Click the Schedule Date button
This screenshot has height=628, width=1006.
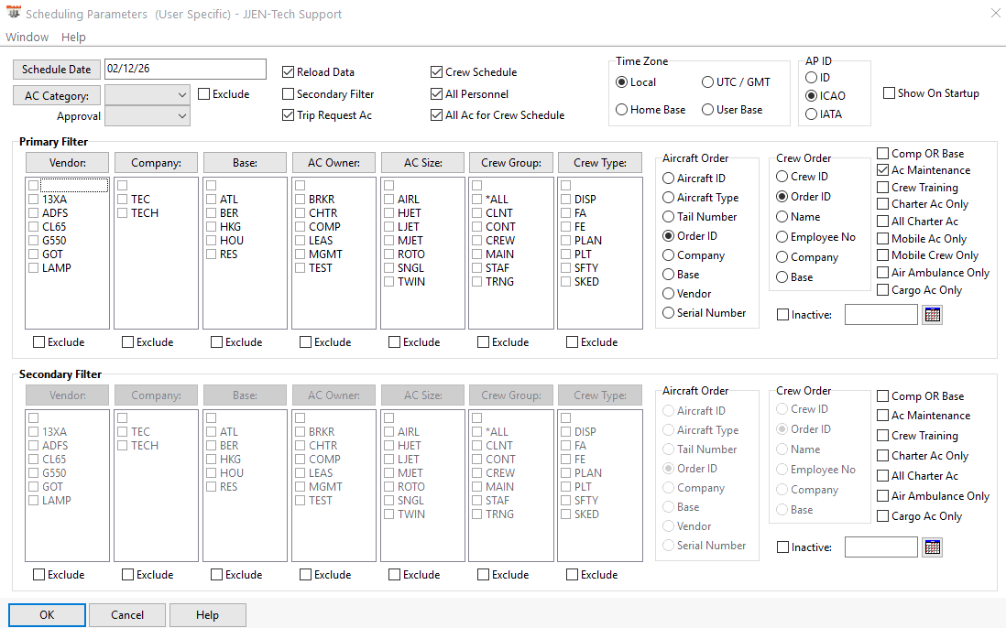(x=57, y=70)
